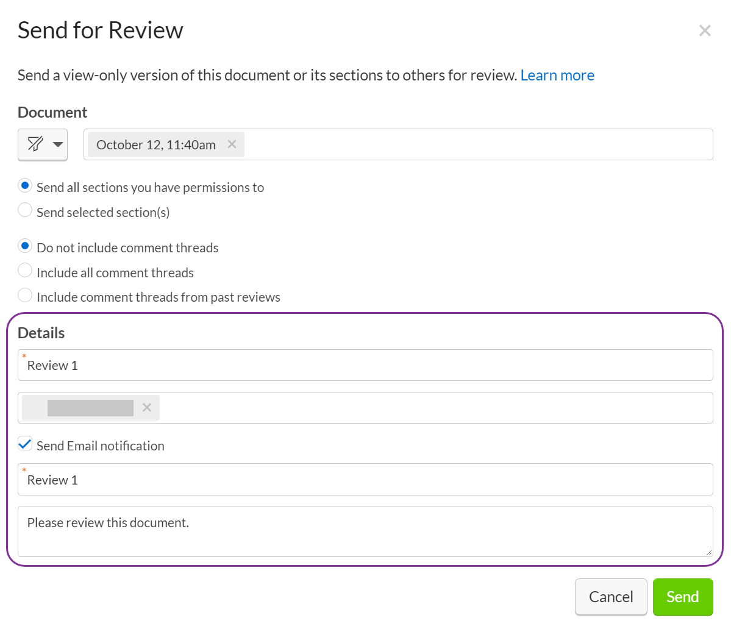The height and width of the screenshot is (632, 731).
Task: Click the document filter icon
Action: click(37, 144)
